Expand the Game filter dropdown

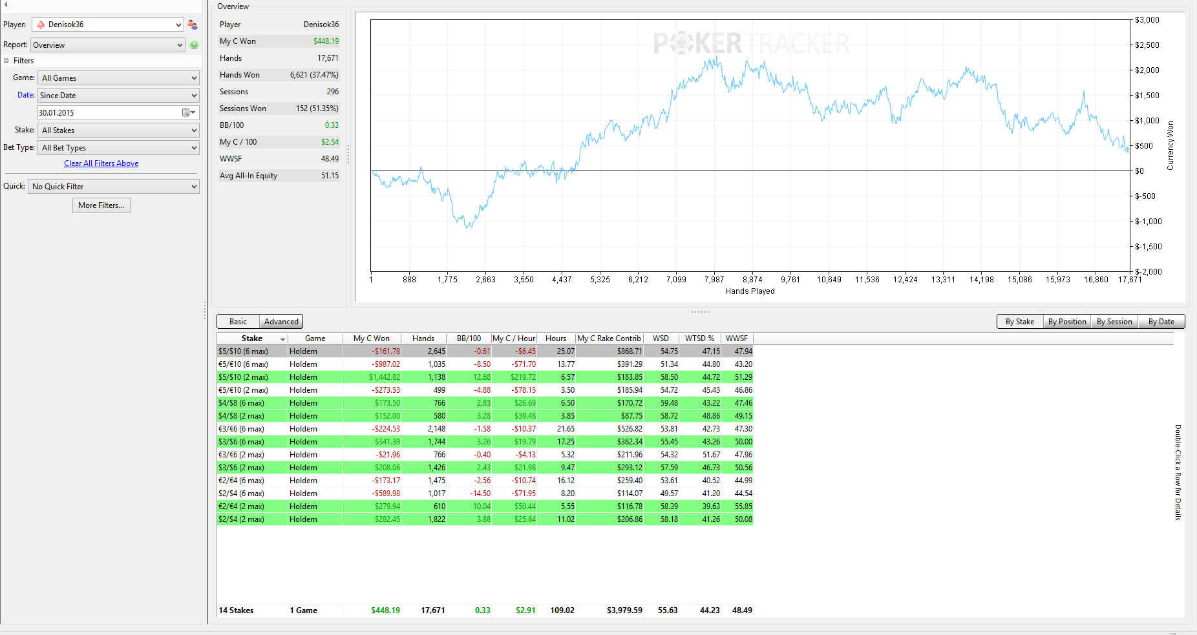(x=118, y=78)
